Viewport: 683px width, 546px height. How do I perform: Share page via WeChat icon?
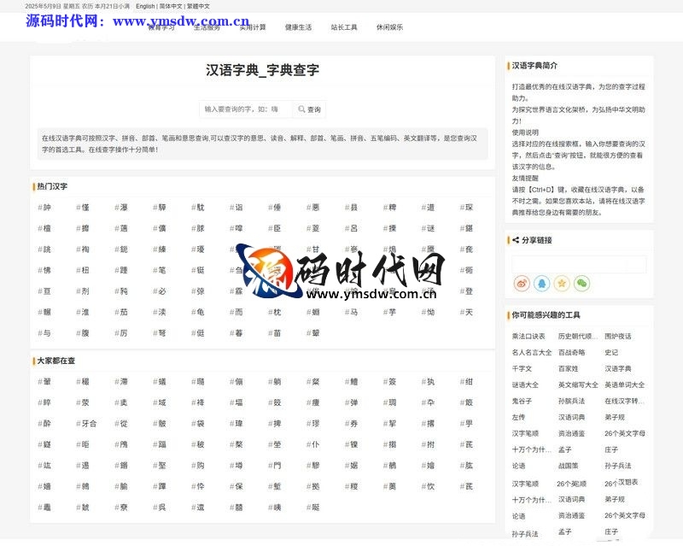point(581,283)
